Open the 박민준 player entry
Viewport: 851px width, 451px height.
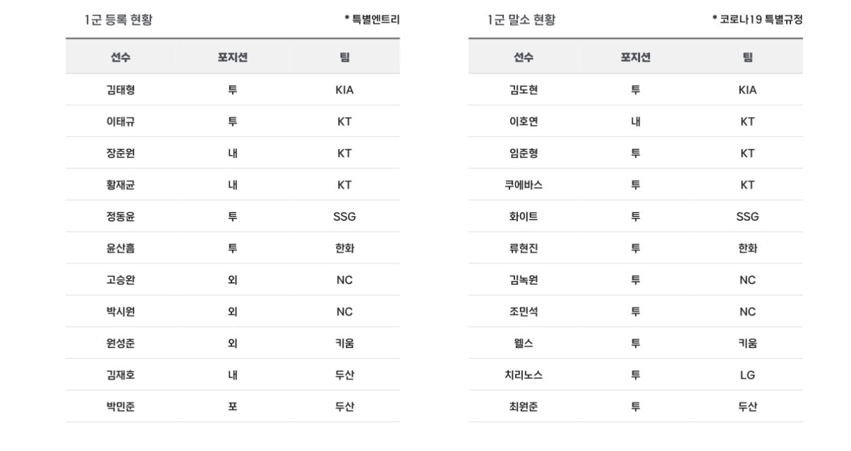(x=120, y=407)
